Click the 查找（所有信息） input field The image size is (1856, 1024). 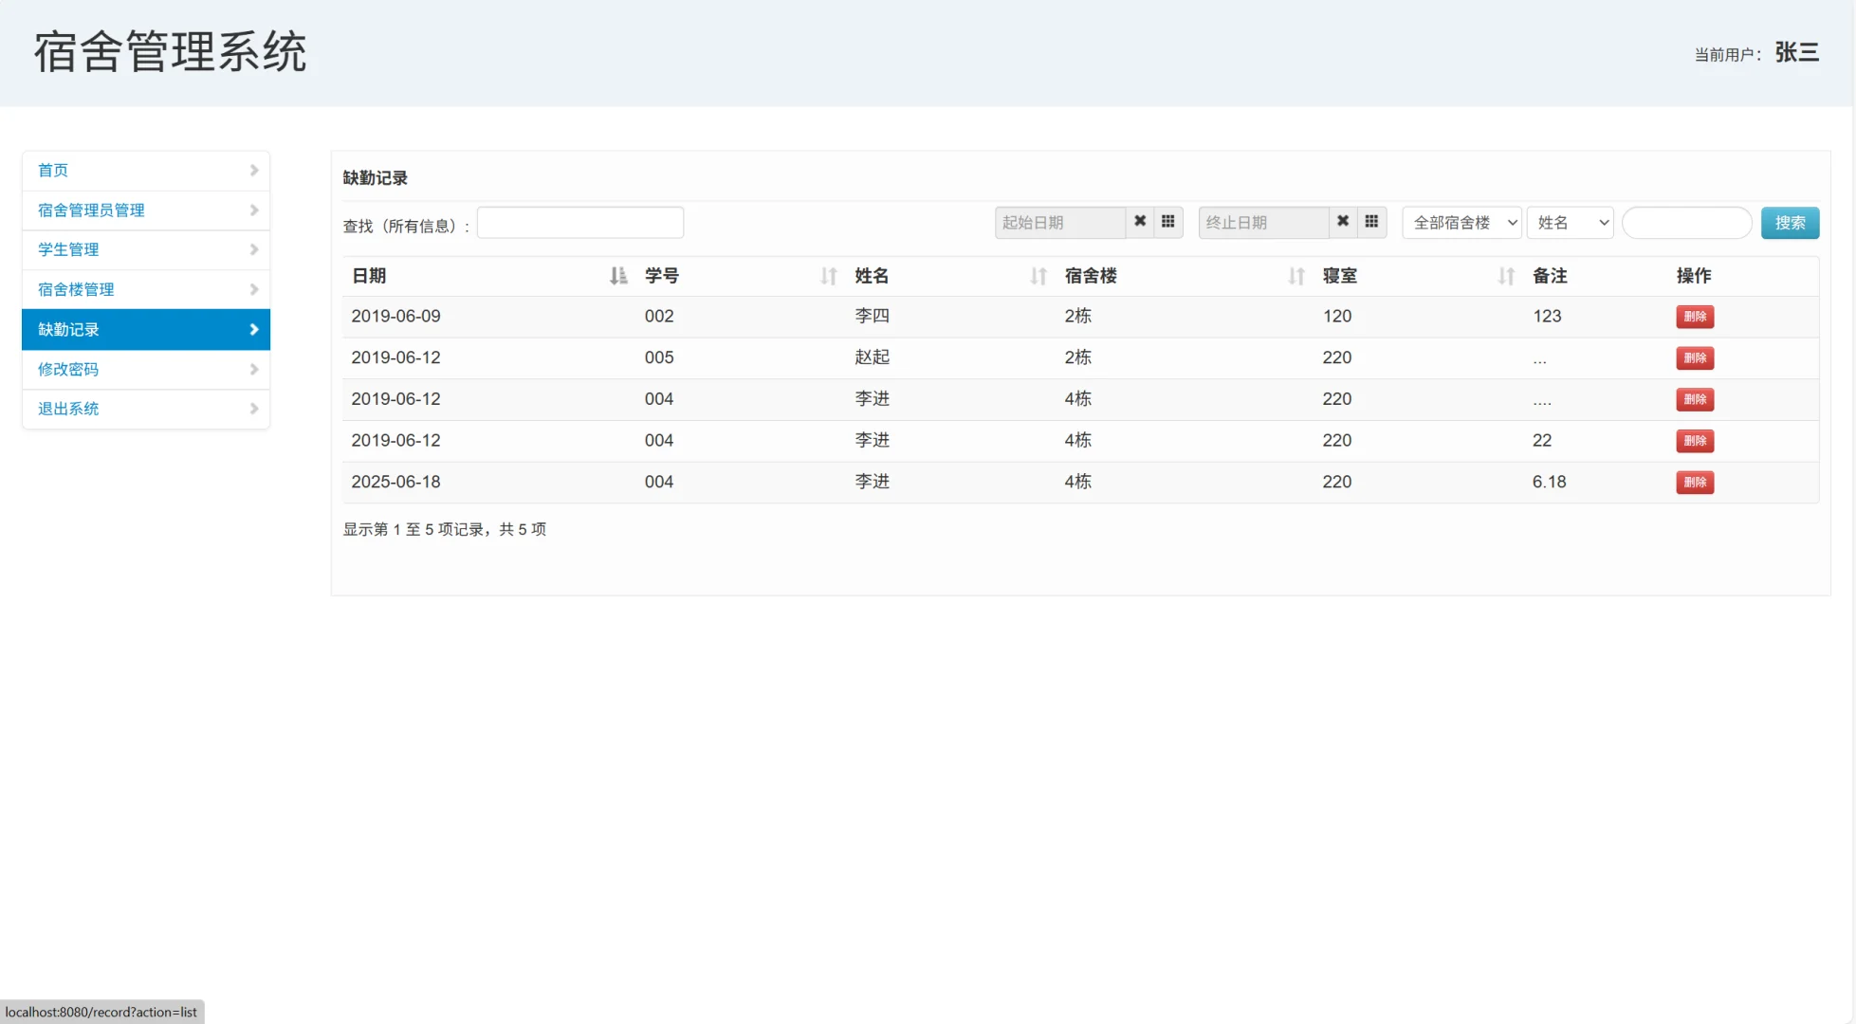tap(579, 222)
